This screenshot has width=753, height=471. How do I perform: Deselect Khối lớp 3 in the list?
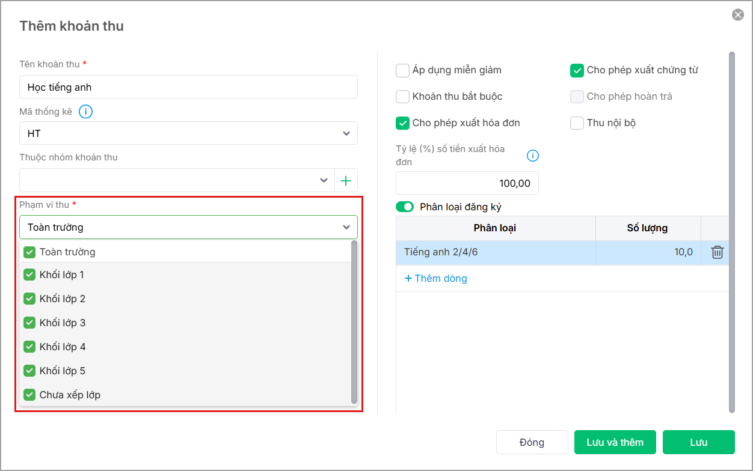(29, 323)
